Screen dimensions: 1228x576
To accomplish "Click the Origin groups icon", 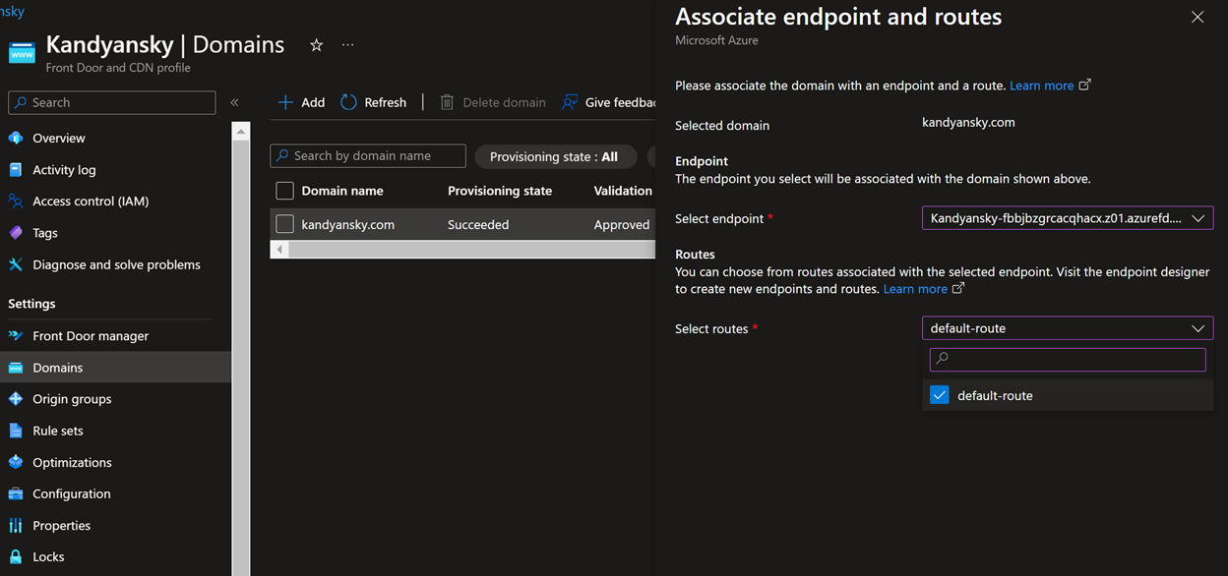I will 16,399.
